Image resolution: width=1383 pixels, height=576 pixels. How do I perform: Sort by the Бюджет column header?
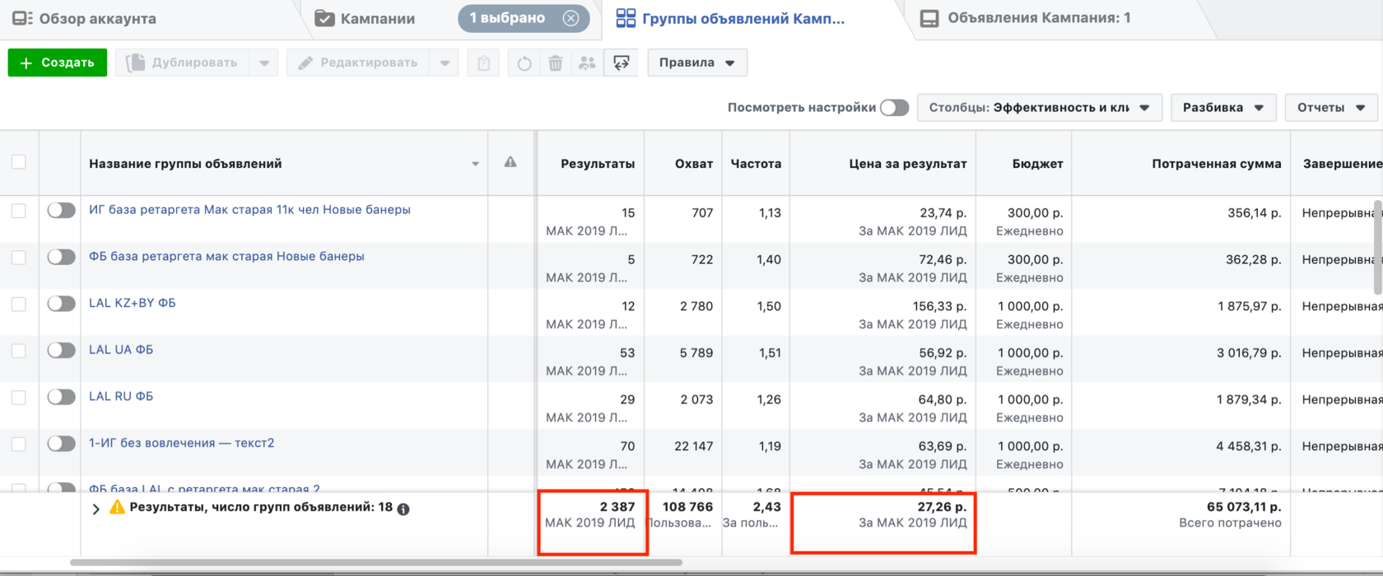click(1037, 164)
